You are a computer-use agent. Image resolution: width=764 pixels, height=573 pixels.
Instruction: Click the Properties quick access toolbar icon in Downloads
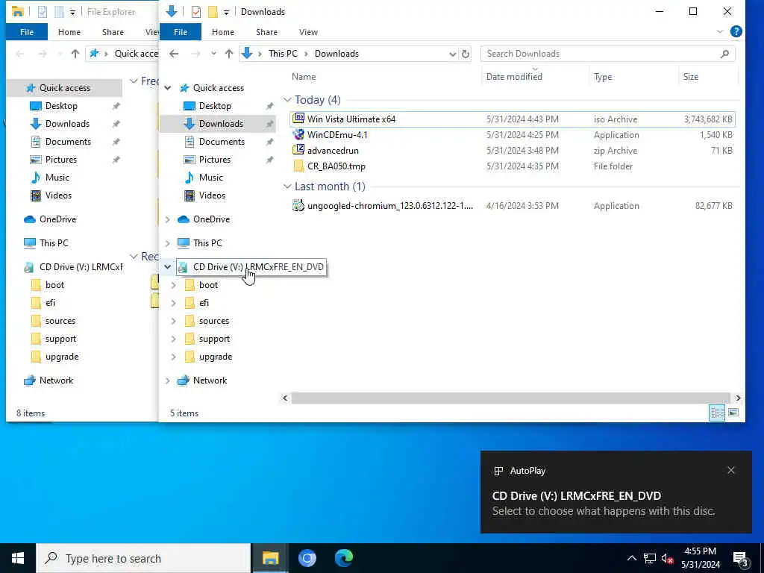(196, 12)
